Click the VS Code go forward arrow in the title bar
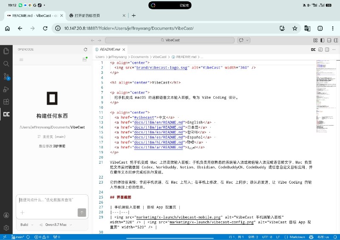This screenshot has height=240, width=340. (x=99, y=40)
